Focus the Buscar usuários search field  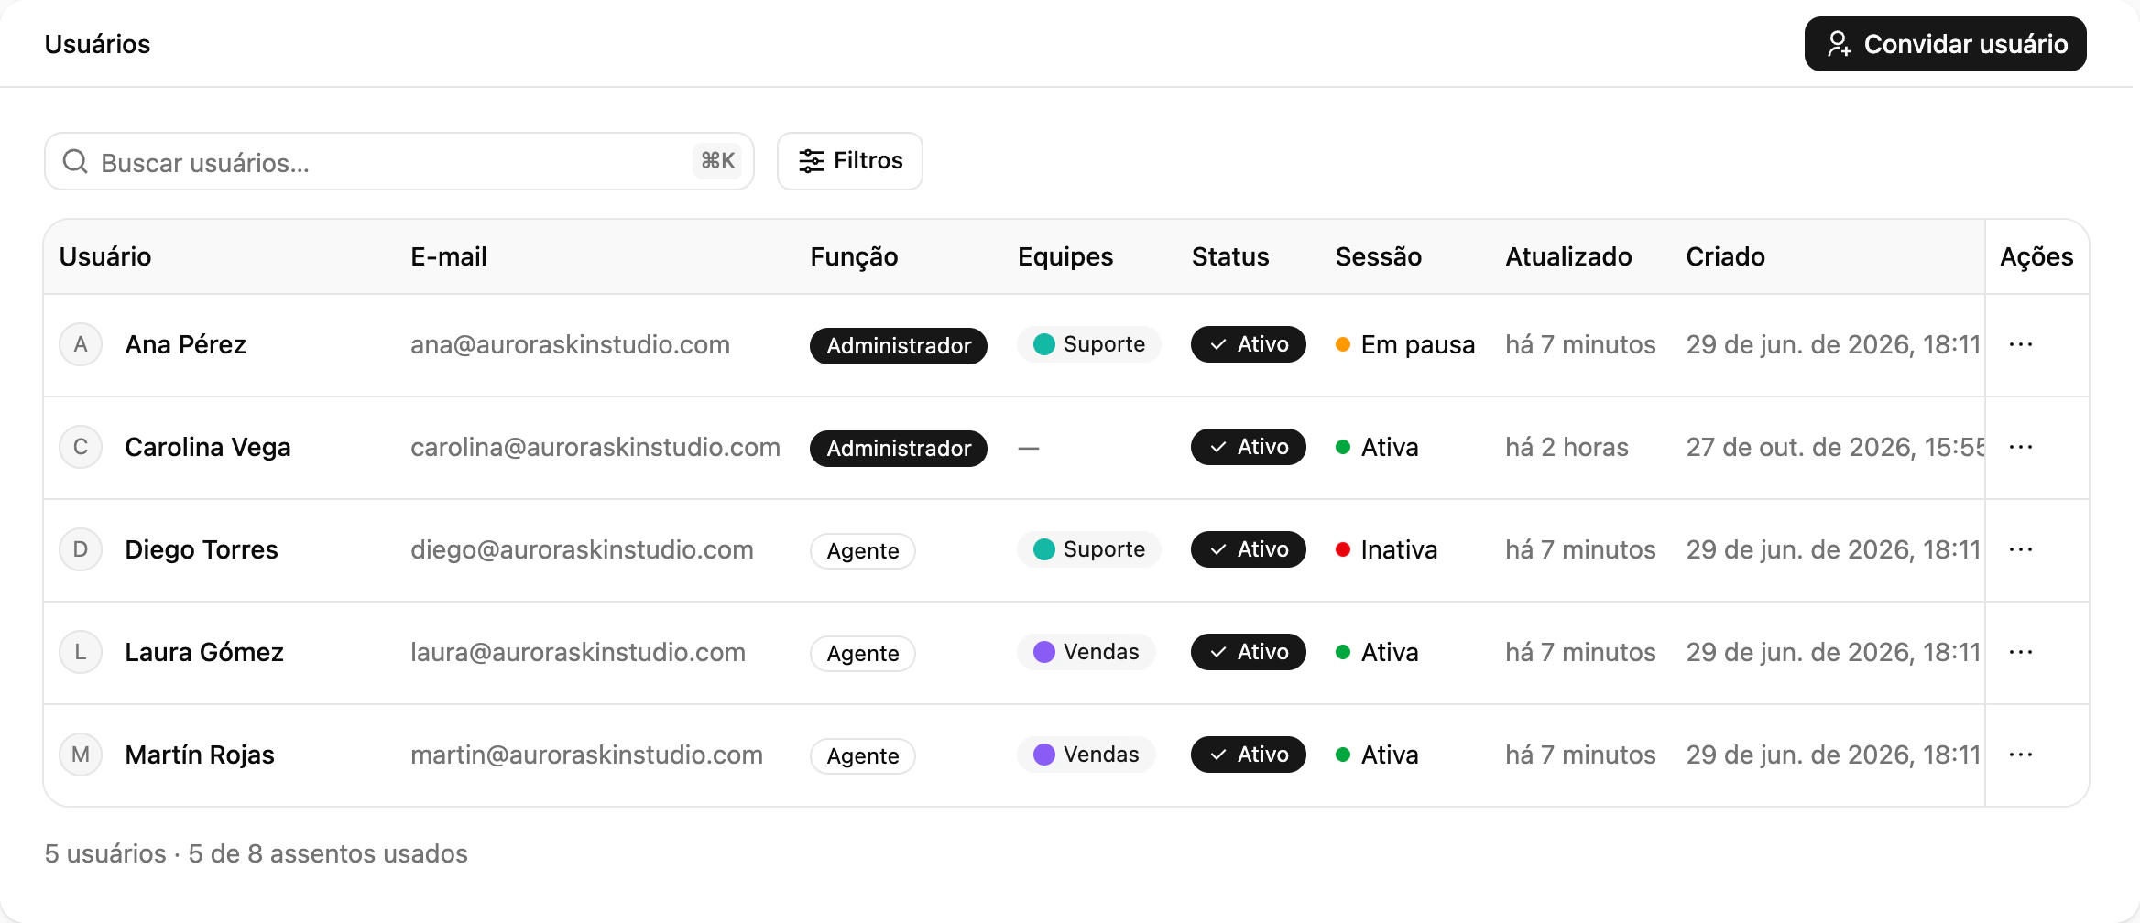coord(399,161)
